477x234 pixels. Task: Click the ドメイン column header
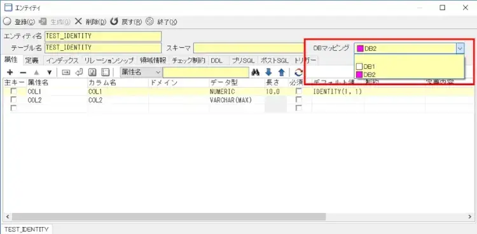click(179, 83)
